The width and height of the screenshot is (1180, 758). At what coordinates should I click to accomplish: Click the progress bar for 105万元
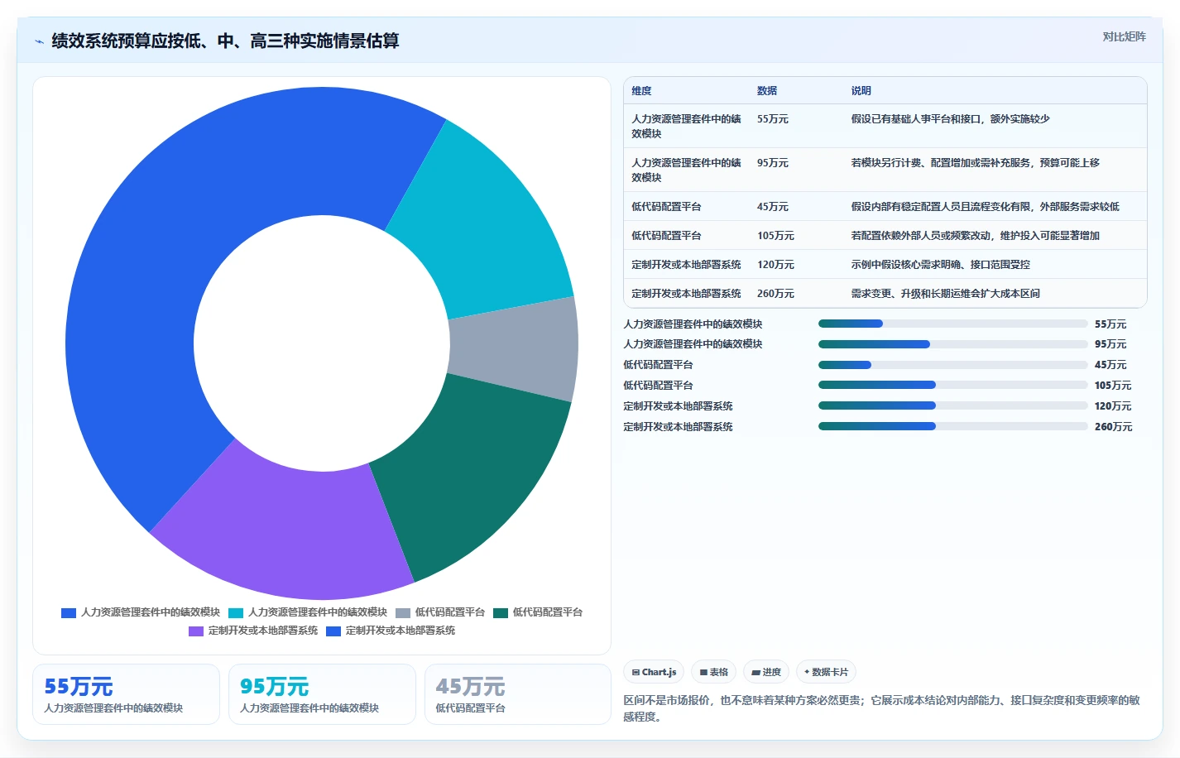pos(952,385)
